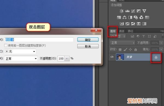Viewport: 164px width, 106px height.
Task: Add a Photo Filter adjustment (camera icon)
Action: [136, 17]
